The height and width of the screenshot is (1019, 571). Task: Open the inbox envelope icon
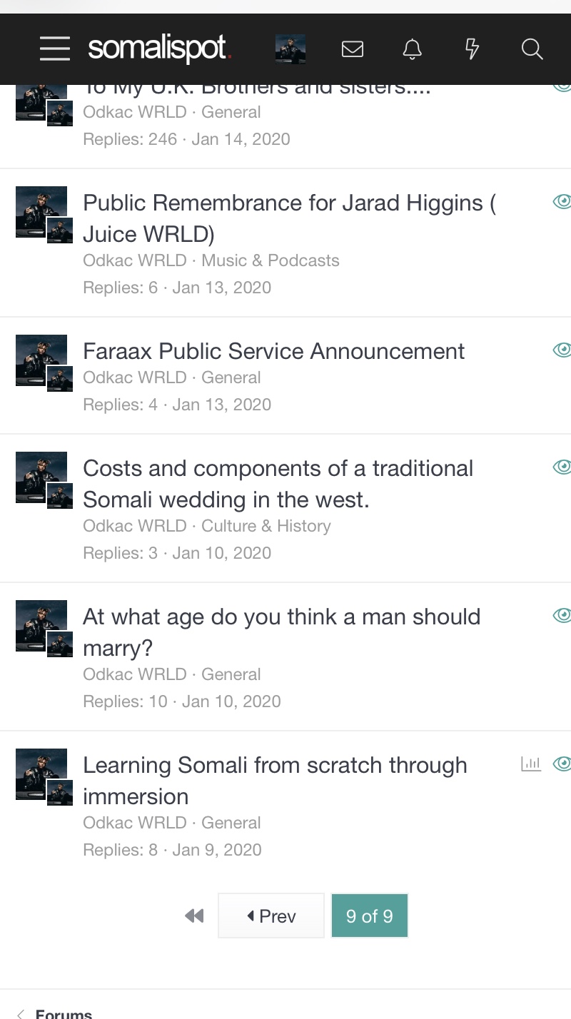353,49
